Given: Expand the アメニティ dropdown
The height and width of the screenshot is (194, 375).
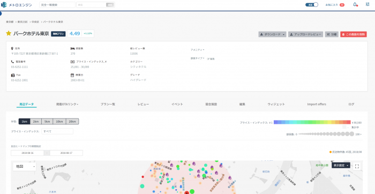Looking at the screenshot, I should coord(197,50).
